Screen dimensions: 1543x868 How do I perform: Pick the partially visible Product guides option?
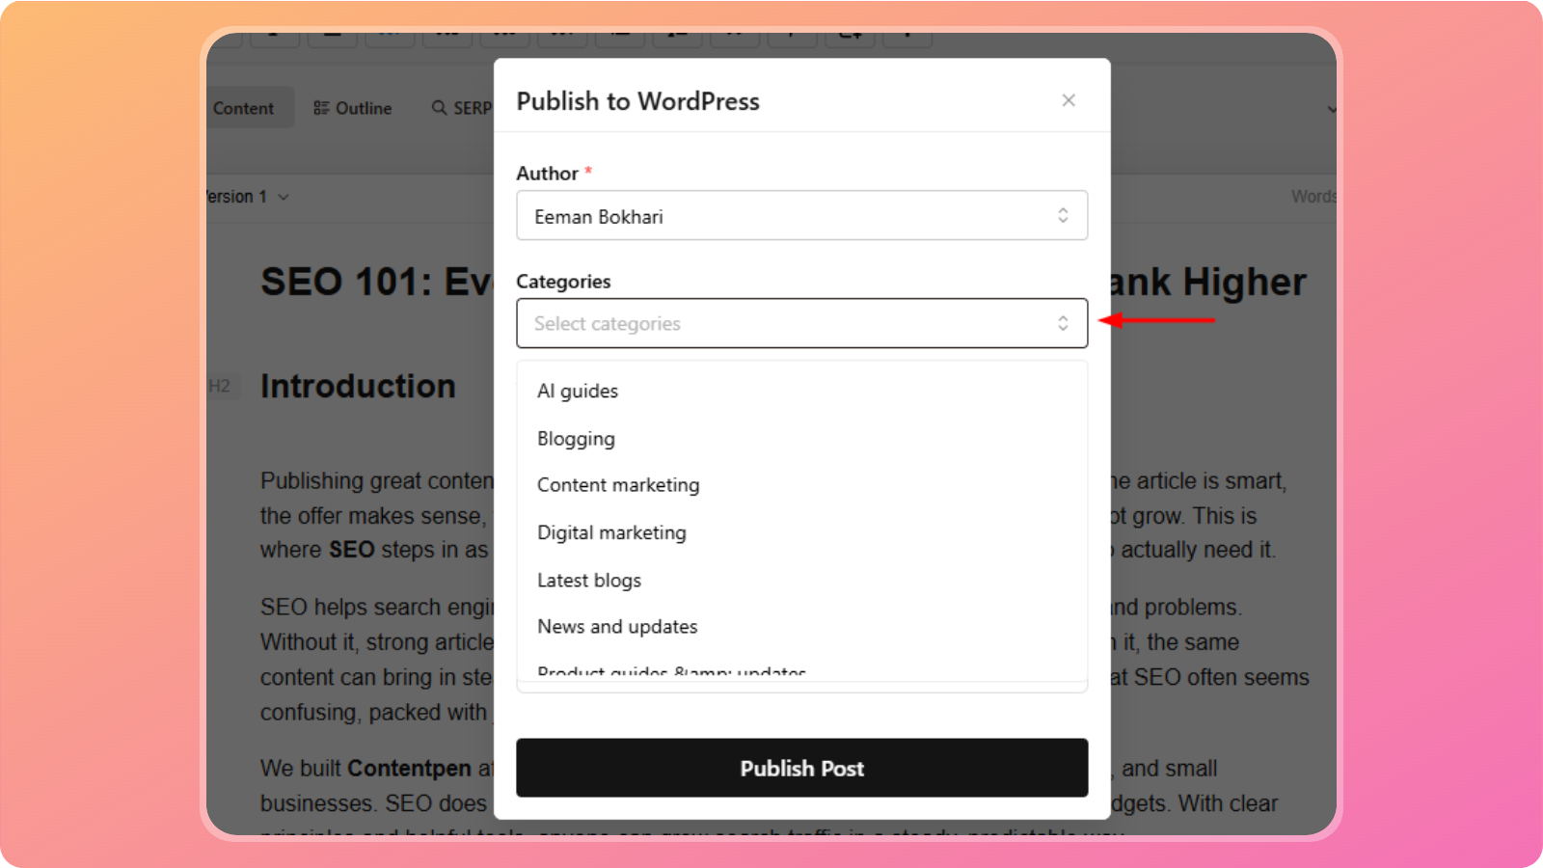click(x=671, y=672)
